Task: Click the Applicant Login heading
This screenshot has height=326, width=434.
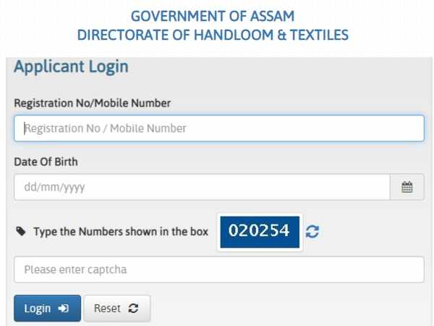Action: click(71, 67)
